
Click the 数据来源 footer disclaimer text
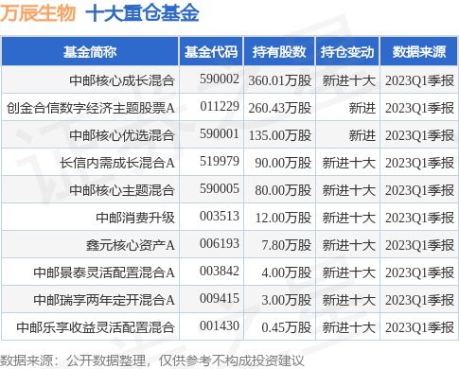click(x=152, y=360)
